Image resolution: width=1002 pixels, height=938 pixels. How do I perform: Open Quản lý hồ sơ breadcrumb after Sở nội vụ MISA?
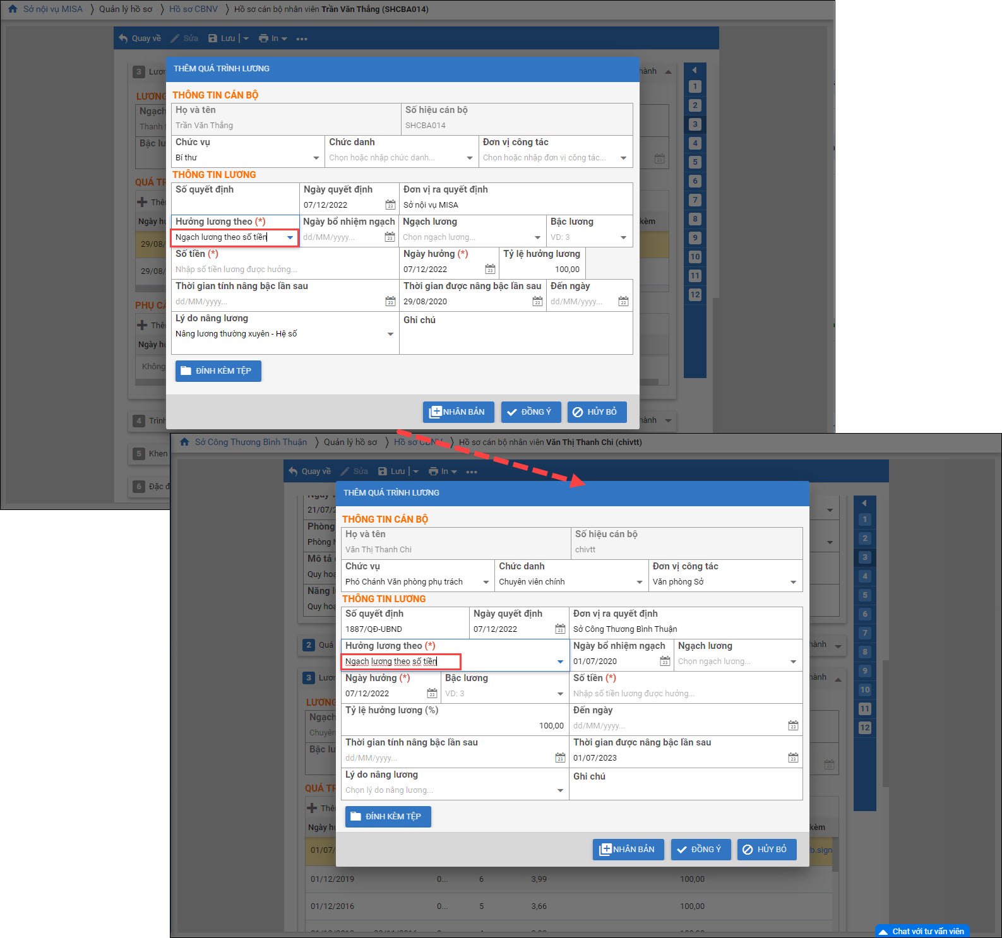[126, 9]
